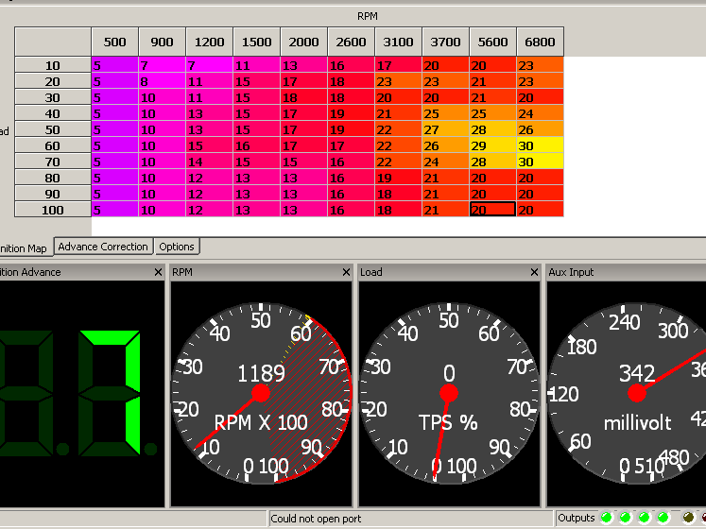Click the TPS % Load gauge dial

click(x=449, y=392)
